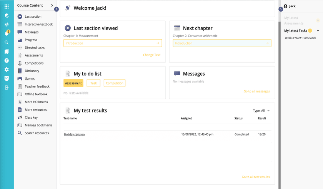Open Teacher feedback in the sidebar
The height and width of the screenshot is (189, 323).
tap(37, 86)
